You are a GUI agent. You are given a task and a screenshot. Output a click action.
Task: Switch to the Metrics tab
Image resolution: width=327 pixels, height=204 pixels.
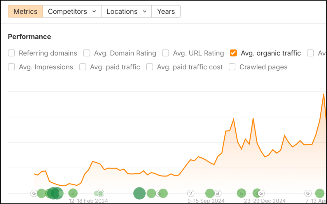25,11
